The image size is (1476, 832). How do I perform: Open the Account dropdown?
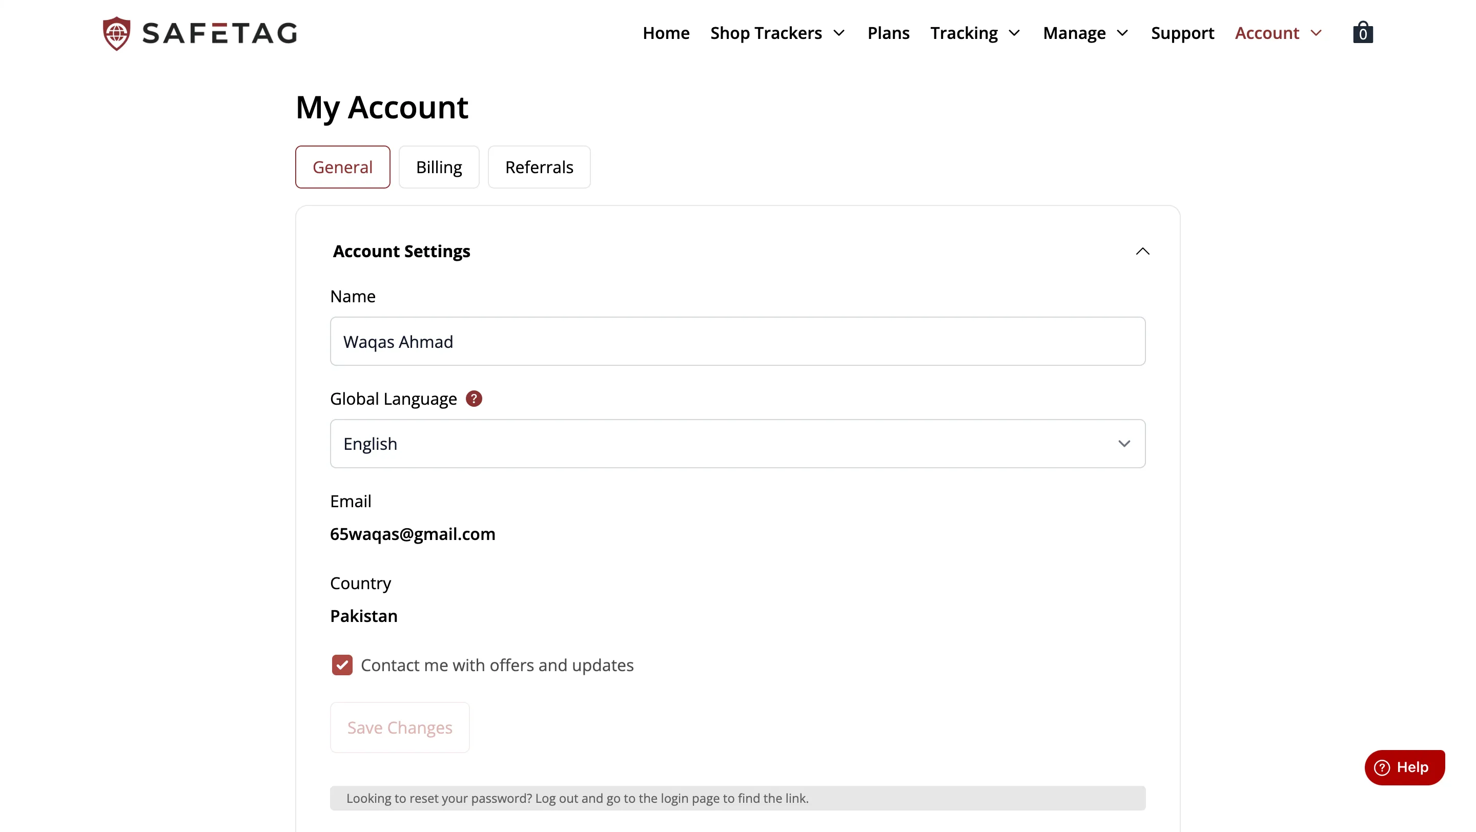[1277, 33]
